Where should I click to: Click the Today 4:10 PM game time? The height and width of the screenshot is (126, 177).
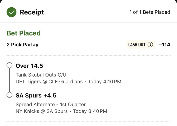105,82
